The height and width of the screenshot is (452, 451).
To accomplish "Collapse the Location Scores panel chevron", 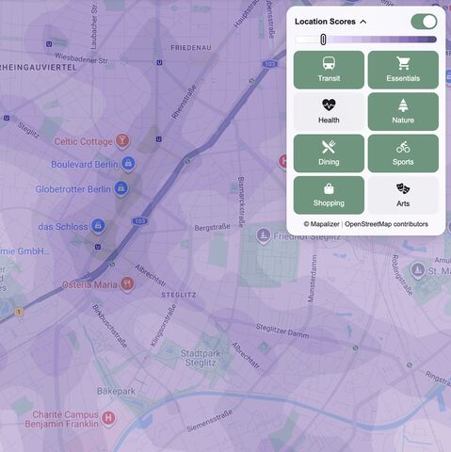I will point(363,22).
